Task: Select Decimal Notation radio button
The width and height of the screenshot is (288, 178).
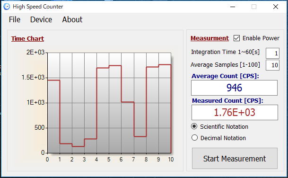Action: (x=194, y=138)
